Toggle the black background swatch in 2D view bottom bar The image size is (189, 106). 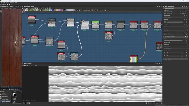pyautogui.click(x=26, y=103)
